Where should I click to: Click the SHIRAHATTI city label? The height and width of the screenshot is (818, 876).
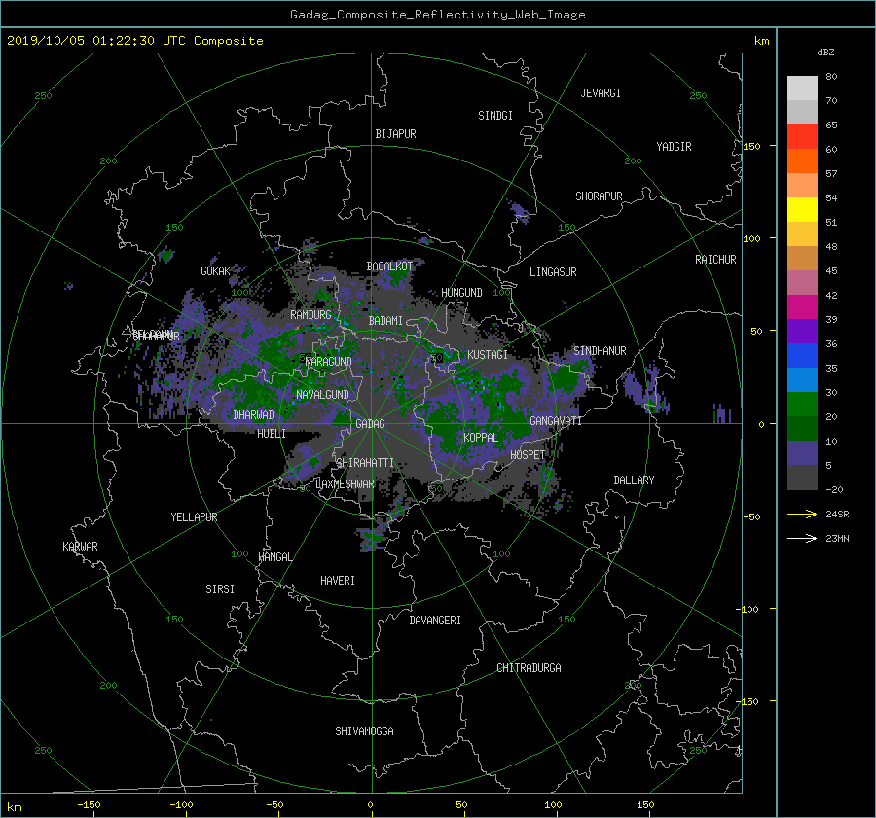(x=364, y=463)
